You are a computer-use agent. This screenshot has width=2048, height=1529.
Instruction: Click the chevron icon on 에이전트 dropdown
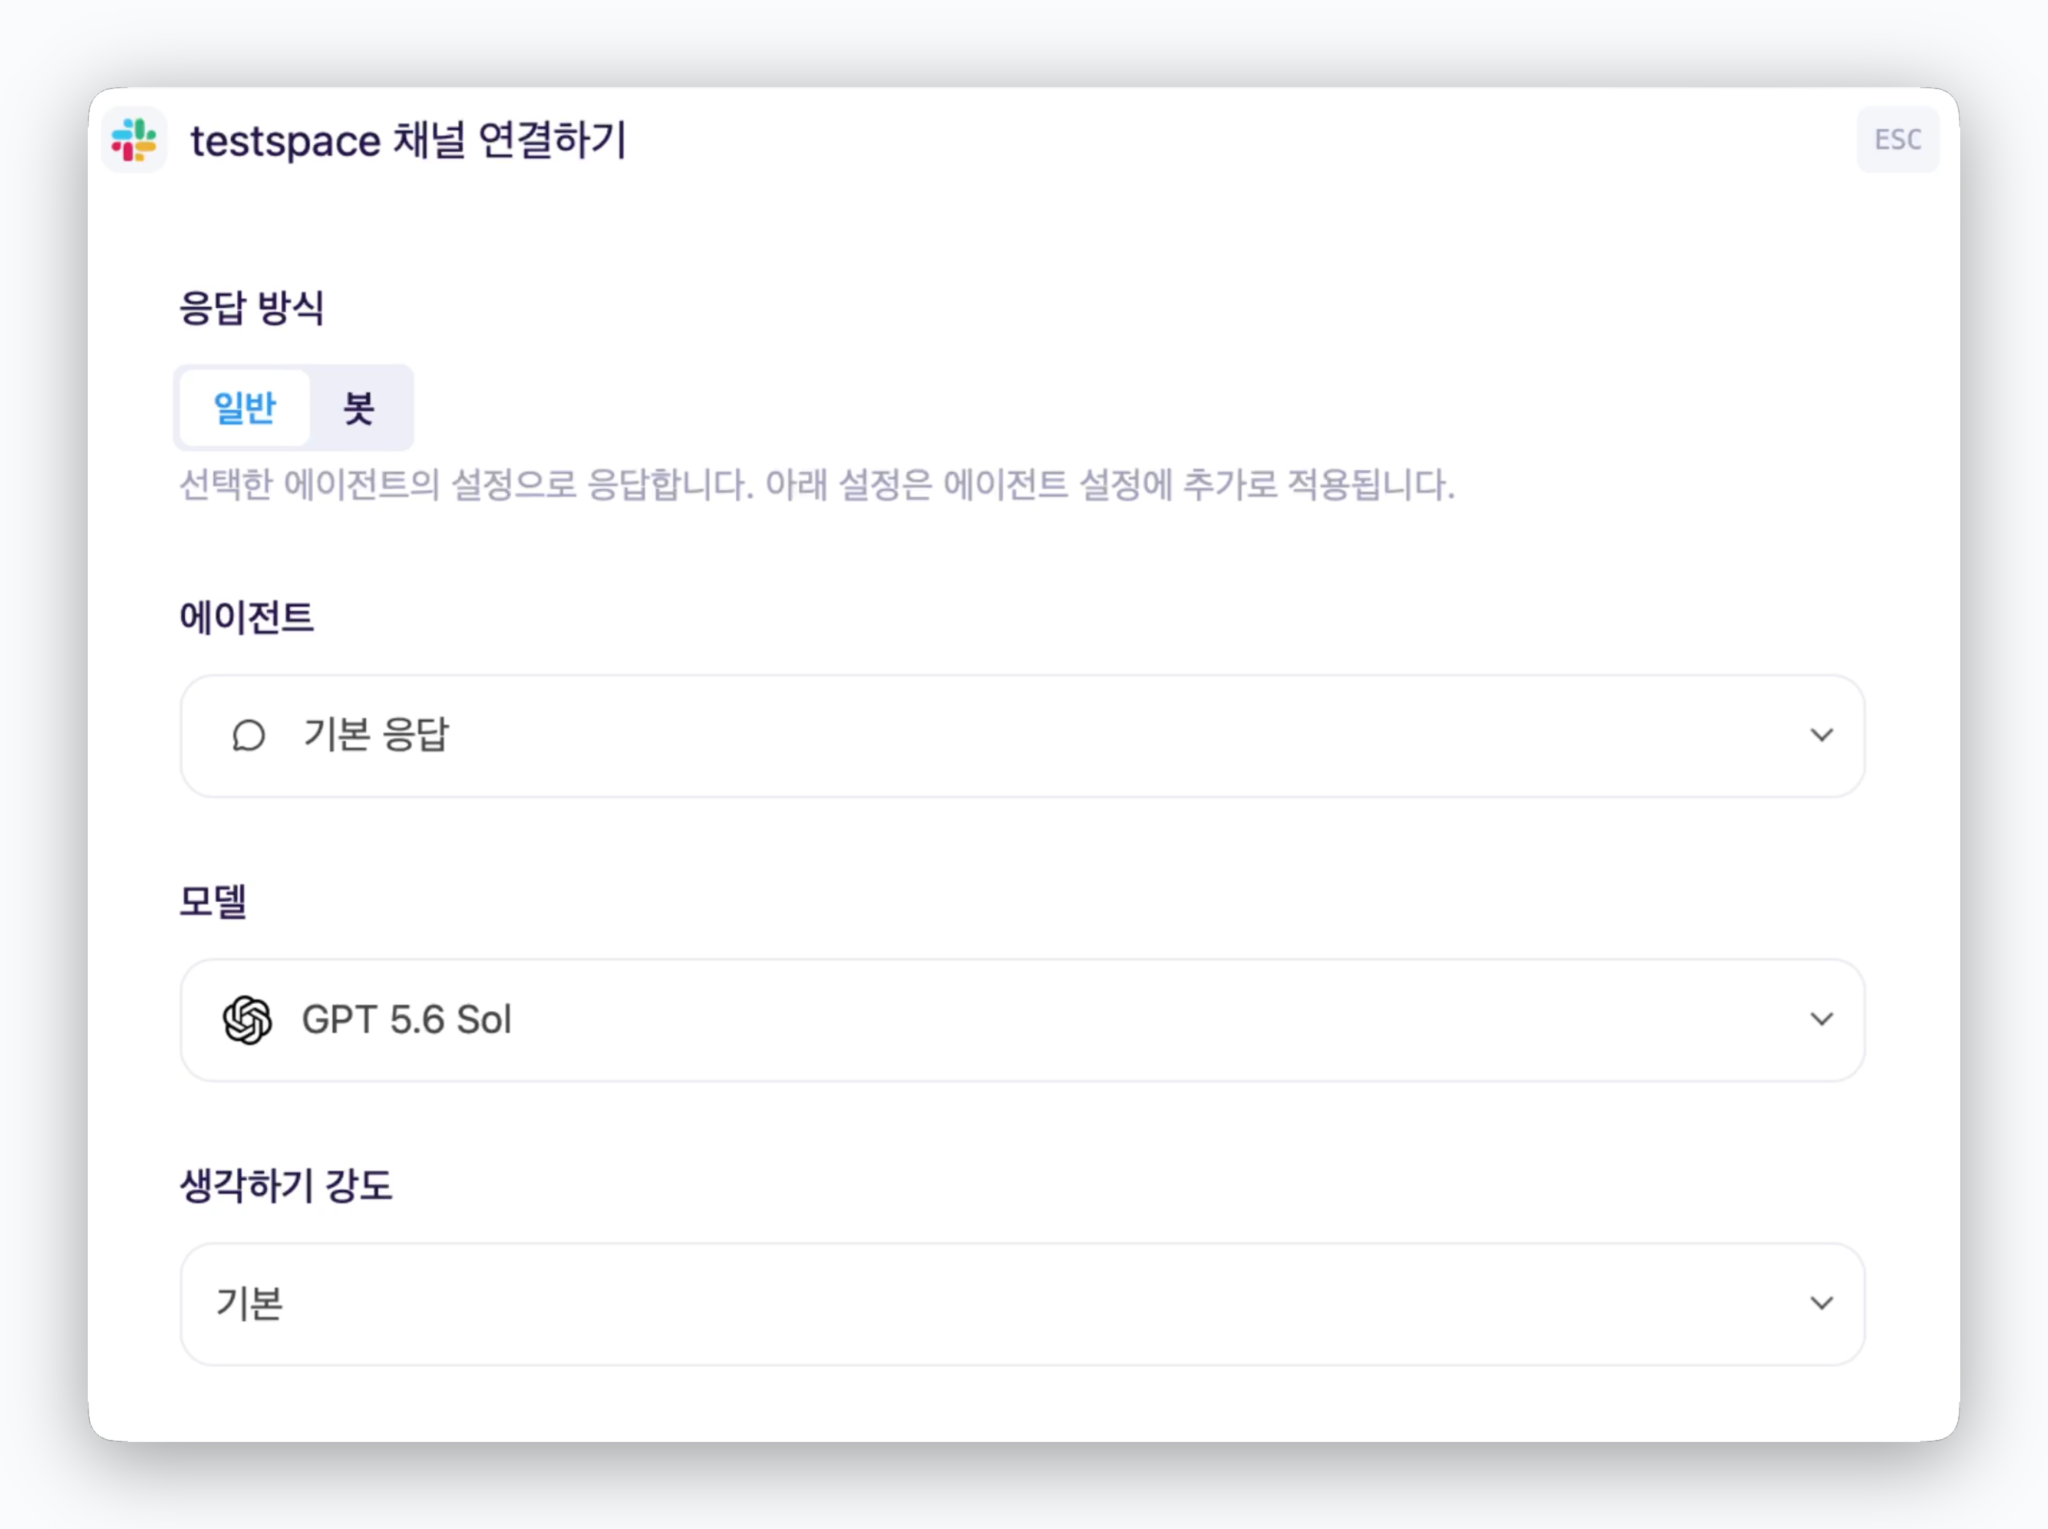1821,735
